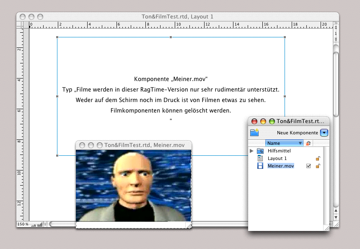Go to next page using the down arrows
Screen dimensions: 360x249
click(336, 39)
